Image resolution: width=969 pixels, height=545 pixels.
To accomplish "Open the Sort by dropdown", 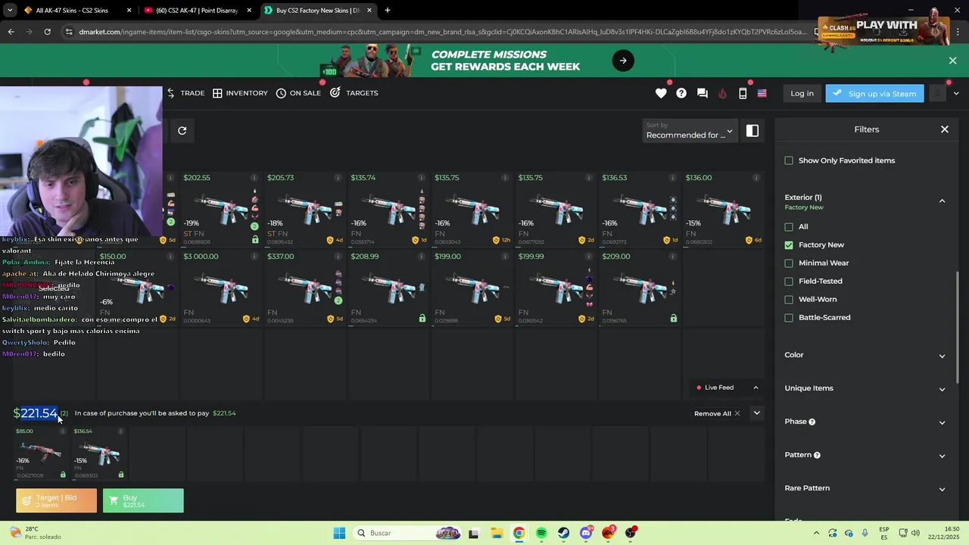I will [689, 130].
